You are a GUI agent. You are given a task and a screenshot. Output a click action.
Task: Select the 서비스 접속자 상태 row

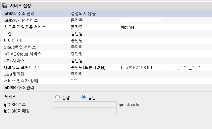tap(106, 81)
